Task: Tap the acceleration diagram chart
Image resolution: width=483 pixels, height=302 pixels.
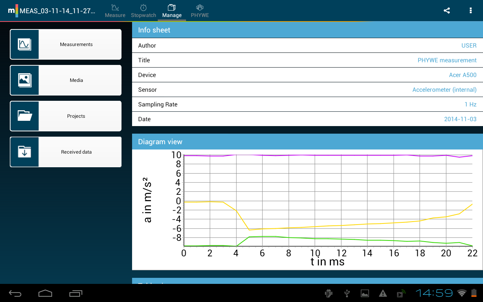Action: point(308,210)
